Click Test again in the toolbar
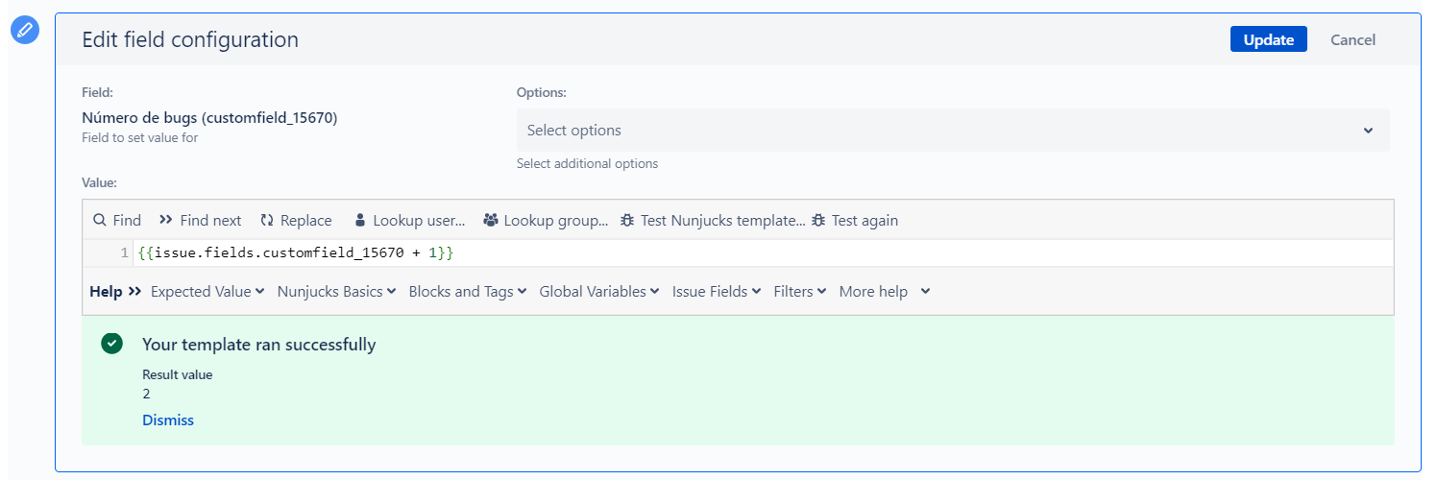The width and height of the screenshot is (1437, 480). [855, 220]
